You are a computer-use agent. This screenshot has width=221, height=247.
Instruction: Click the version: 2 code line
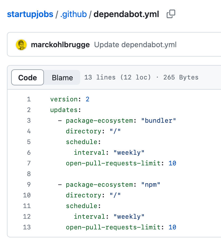click(70, 99)
